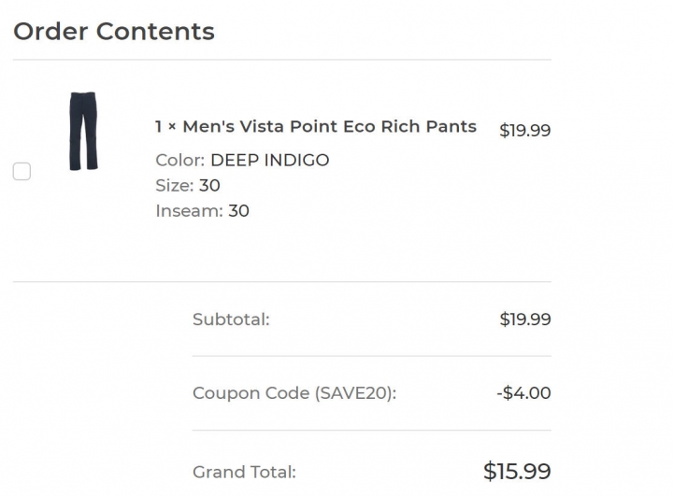Click the divider line under Order Contents

[x=282, y=60]
